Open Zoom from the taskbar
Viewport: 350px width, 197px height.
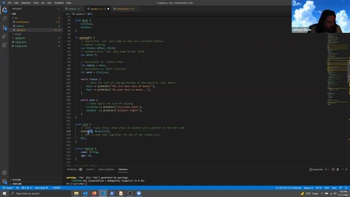(x=139, y=193)
